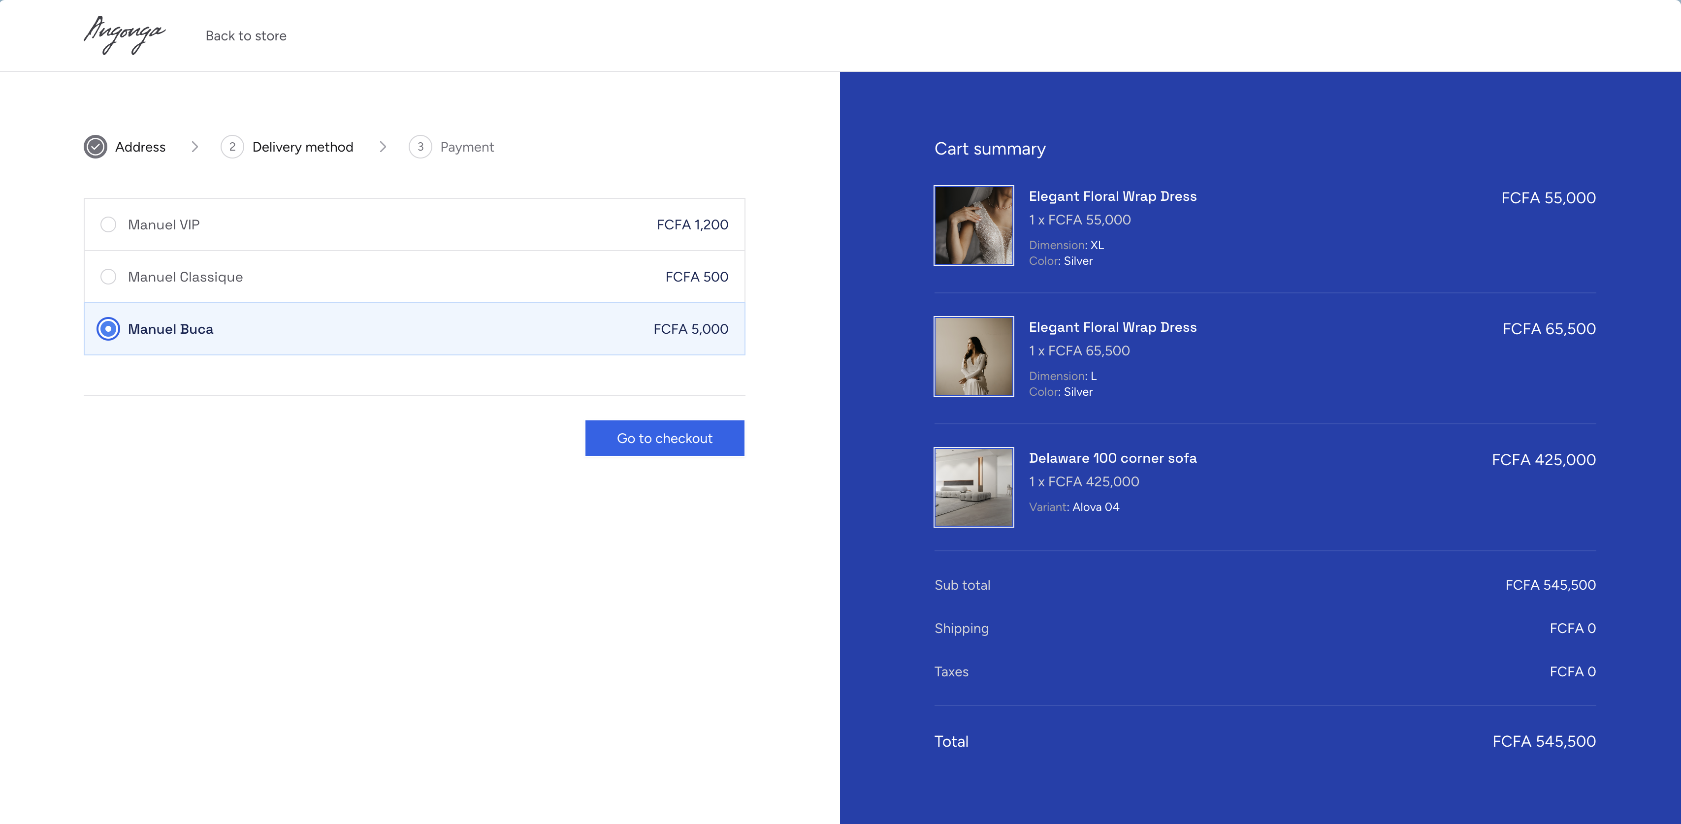This screenshot has height=824, width=1681.
Task: Click chevron arrow after Address step
Action: point(194,147)
